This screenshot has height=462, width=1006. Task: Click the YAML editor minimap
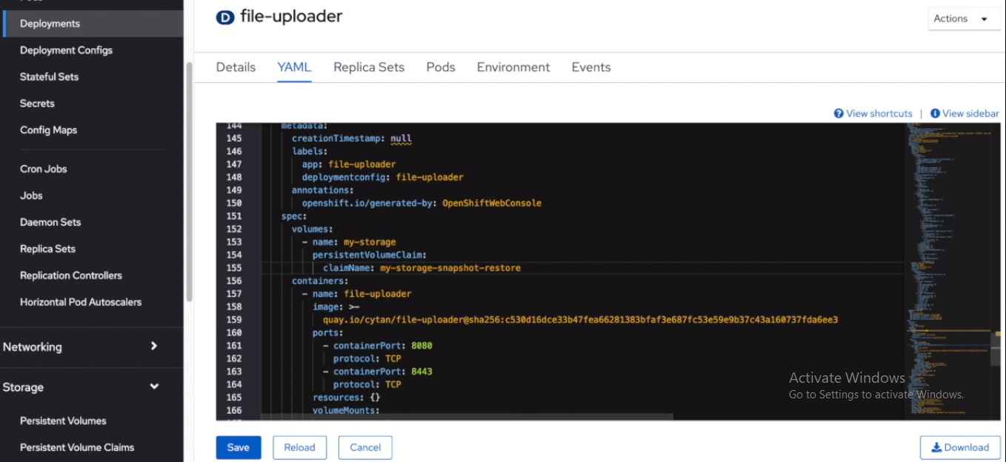coord(947,271)
